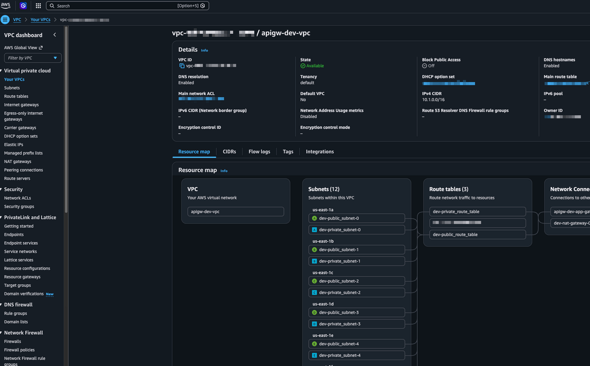Select dev-private_route_table in Route tables
The image size is (590, 366).
click(478, 211)
